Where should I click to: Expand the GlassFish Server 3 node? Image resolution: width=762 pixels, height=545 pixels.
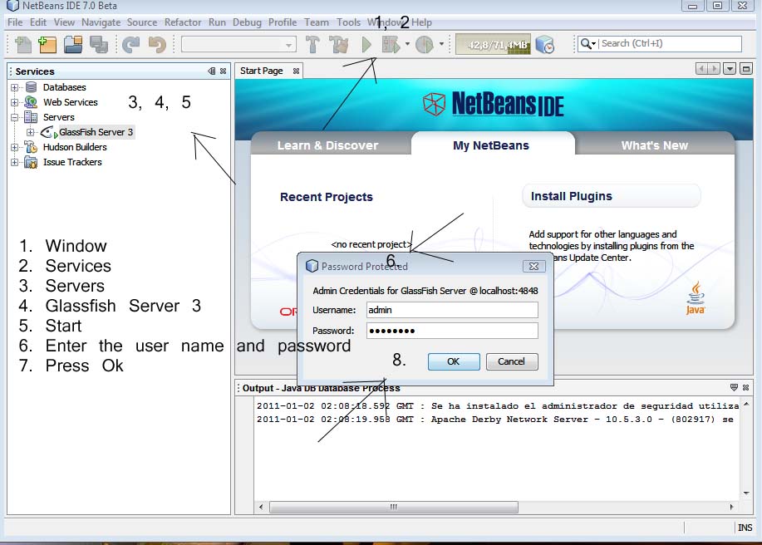30,132
